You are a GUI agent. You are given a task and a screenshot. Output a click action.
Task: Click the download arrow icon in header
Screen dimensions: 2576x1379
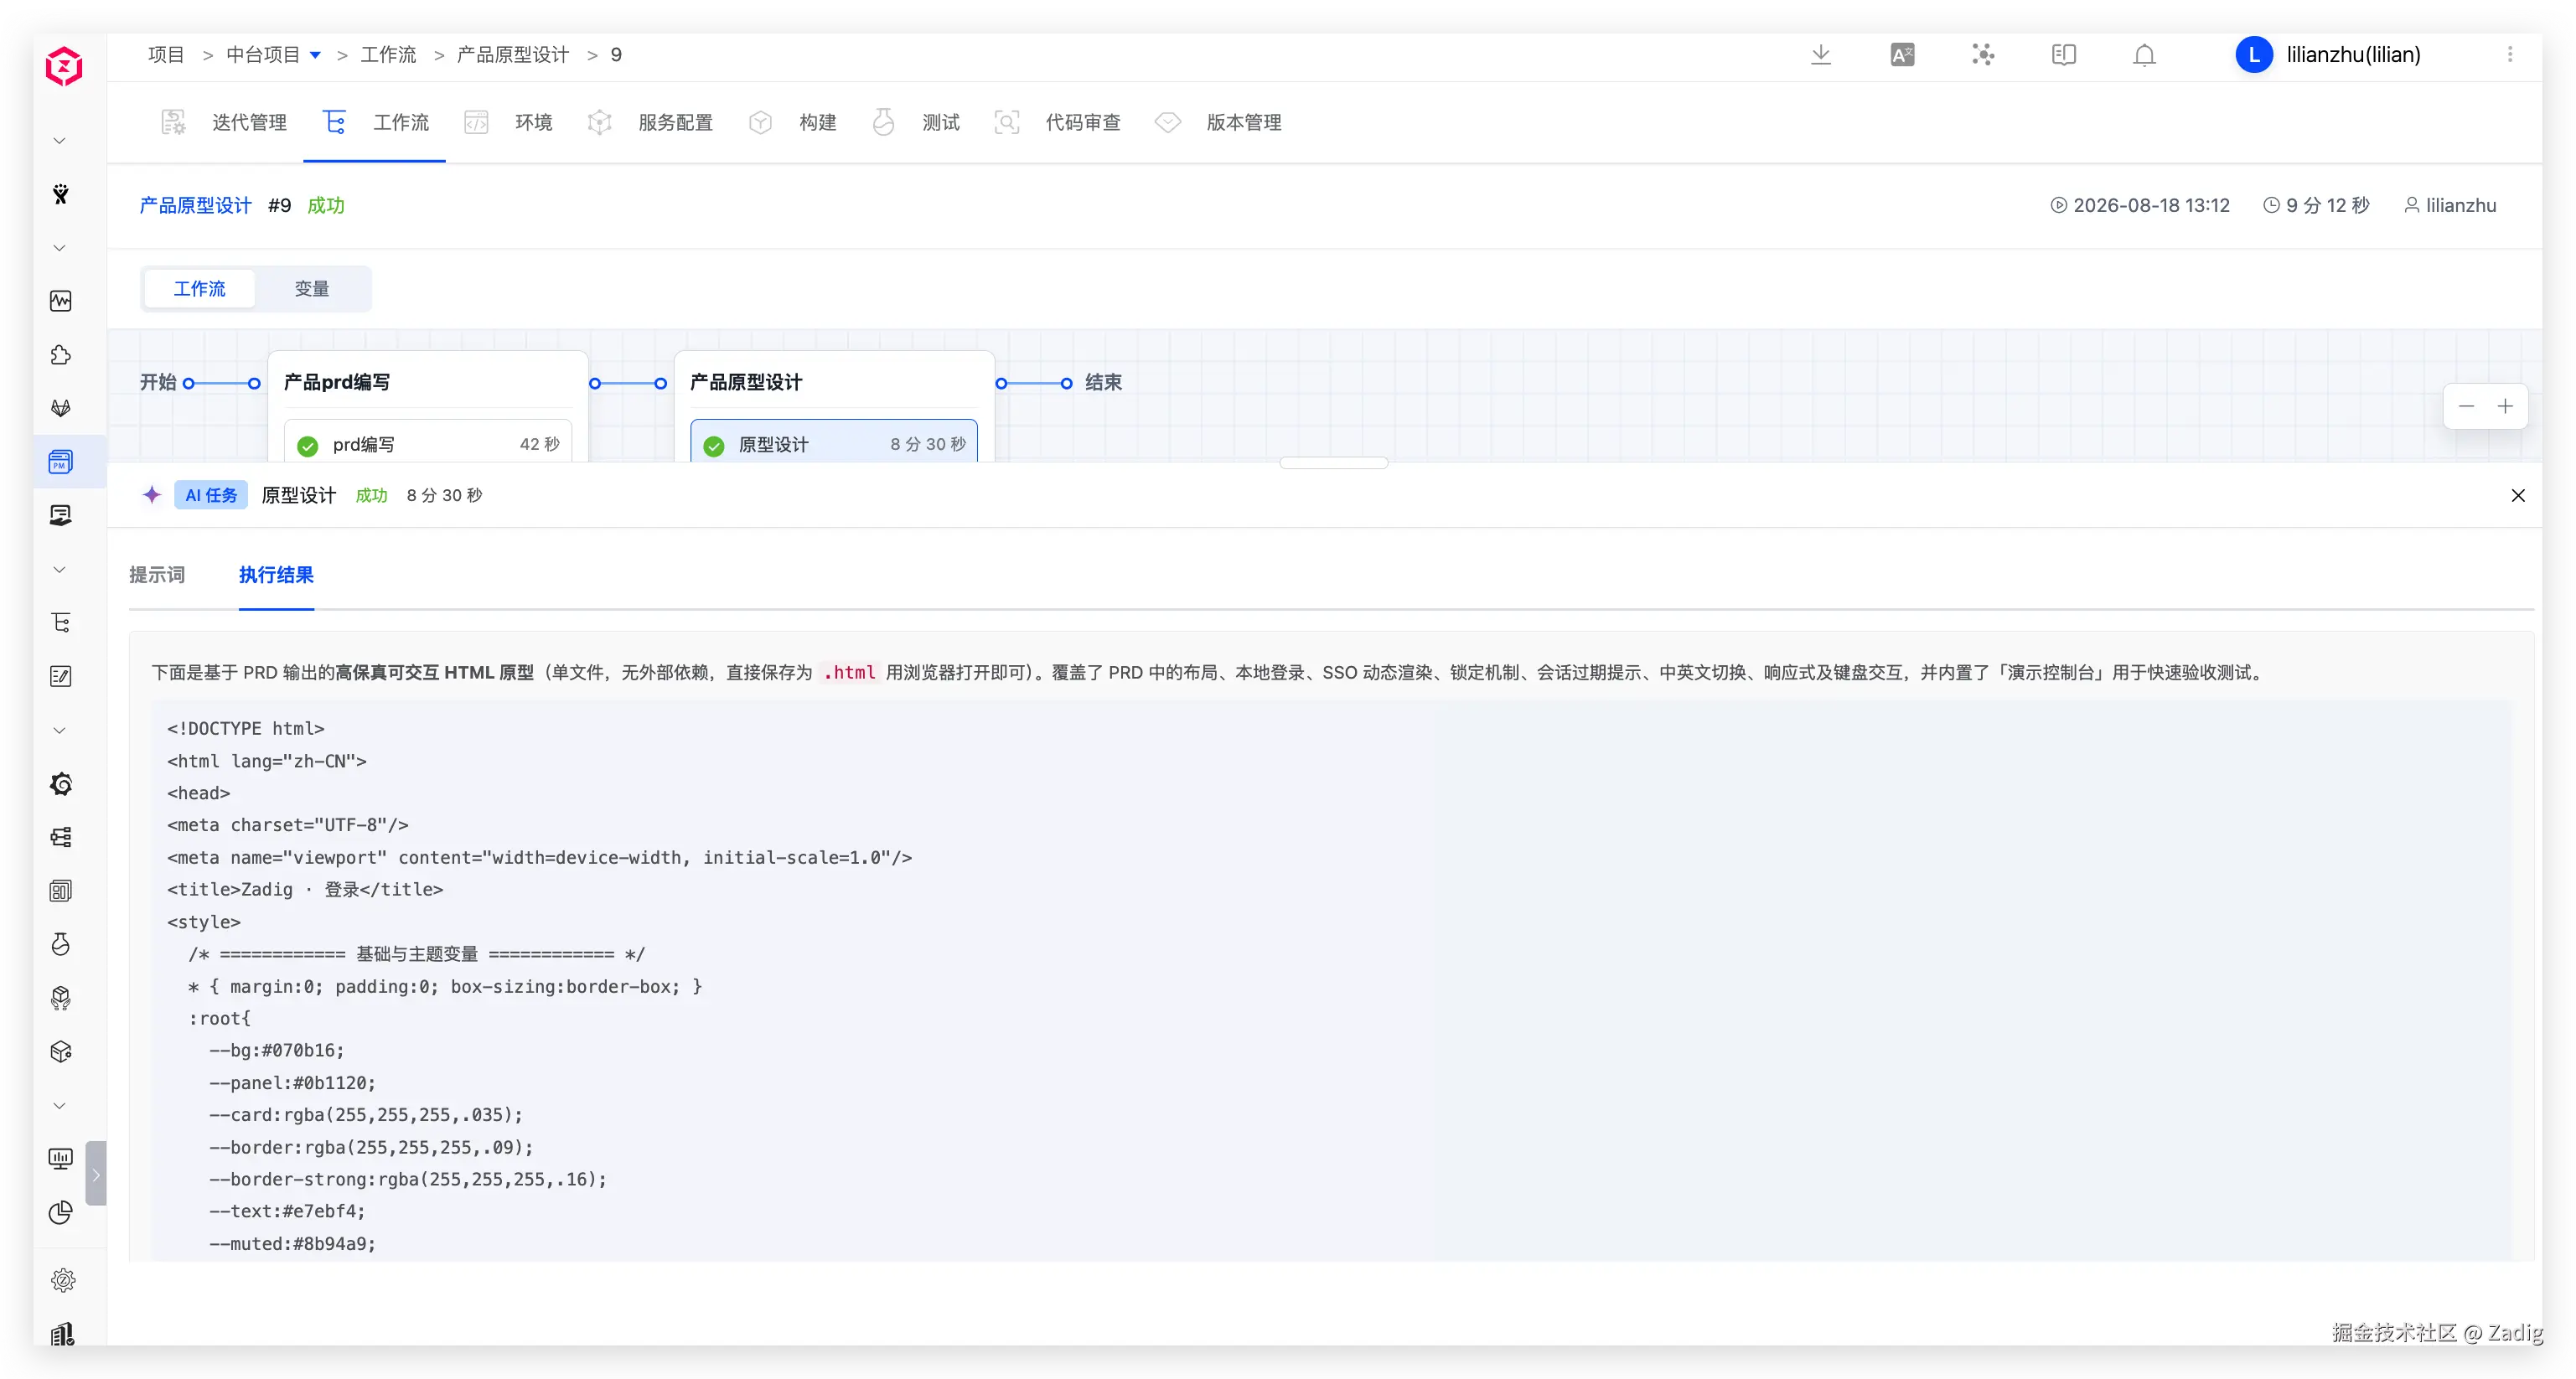coord(1821,55)
